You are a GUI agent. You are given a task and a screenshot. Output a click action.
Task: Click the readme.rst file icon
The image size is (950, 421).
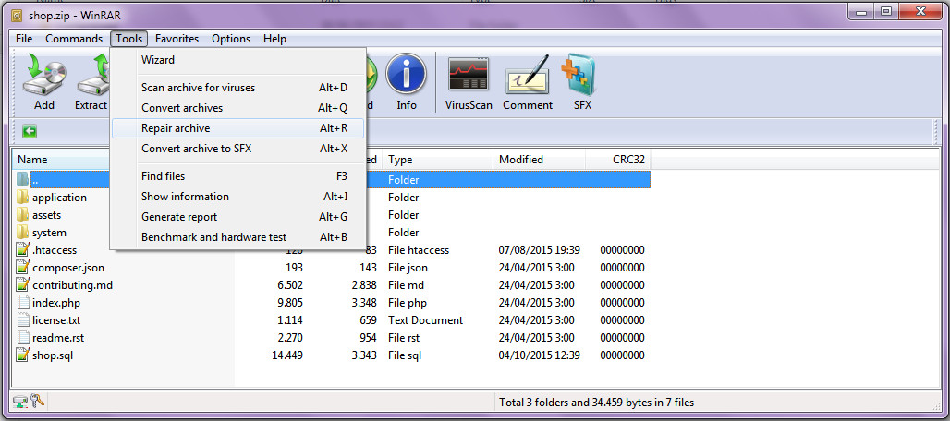tap(23, 338)
